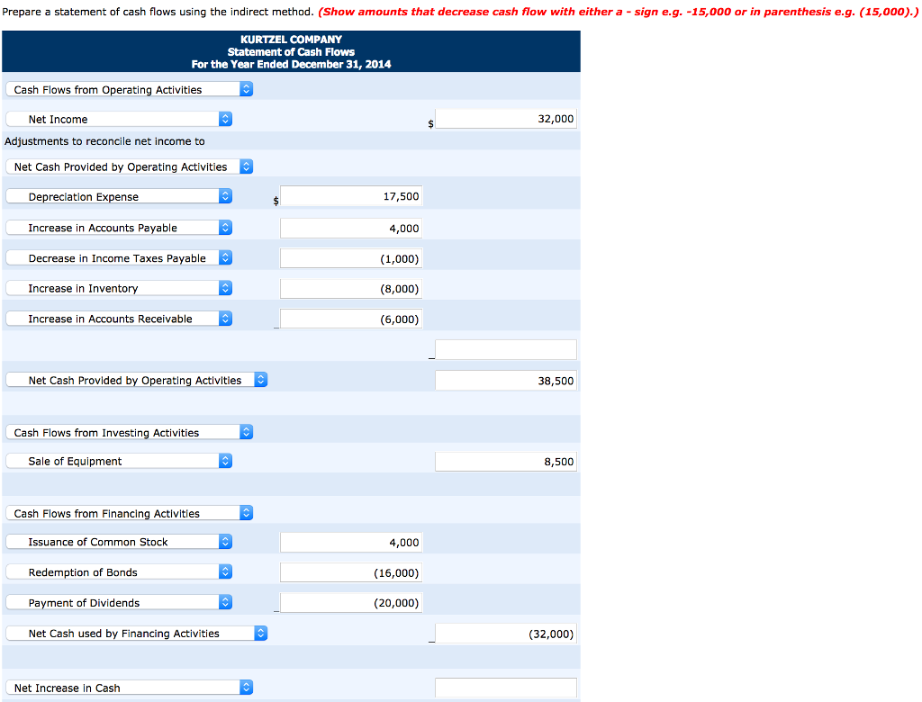Click the Depreciation Expense field showing 17,500
This screenshot has height=702, width=922.
tap(351, 196)
